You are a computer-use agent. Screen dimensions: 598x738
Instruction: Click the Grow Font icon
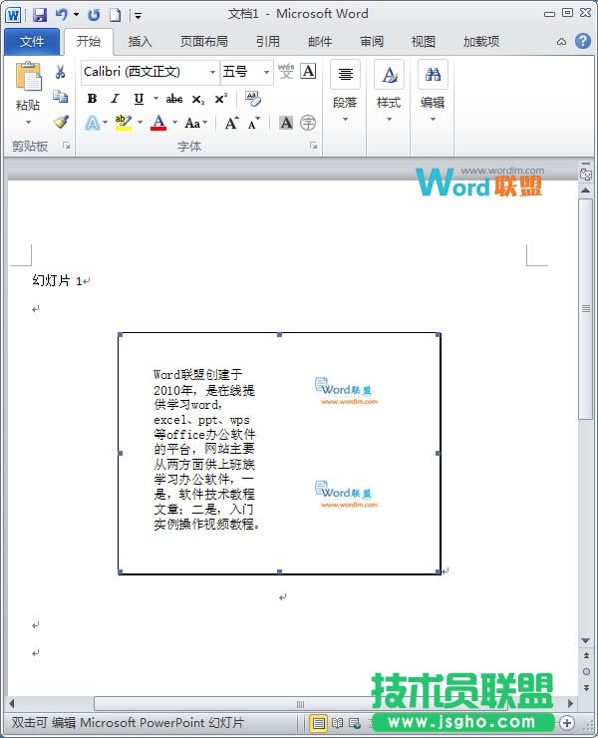[231, 123]
